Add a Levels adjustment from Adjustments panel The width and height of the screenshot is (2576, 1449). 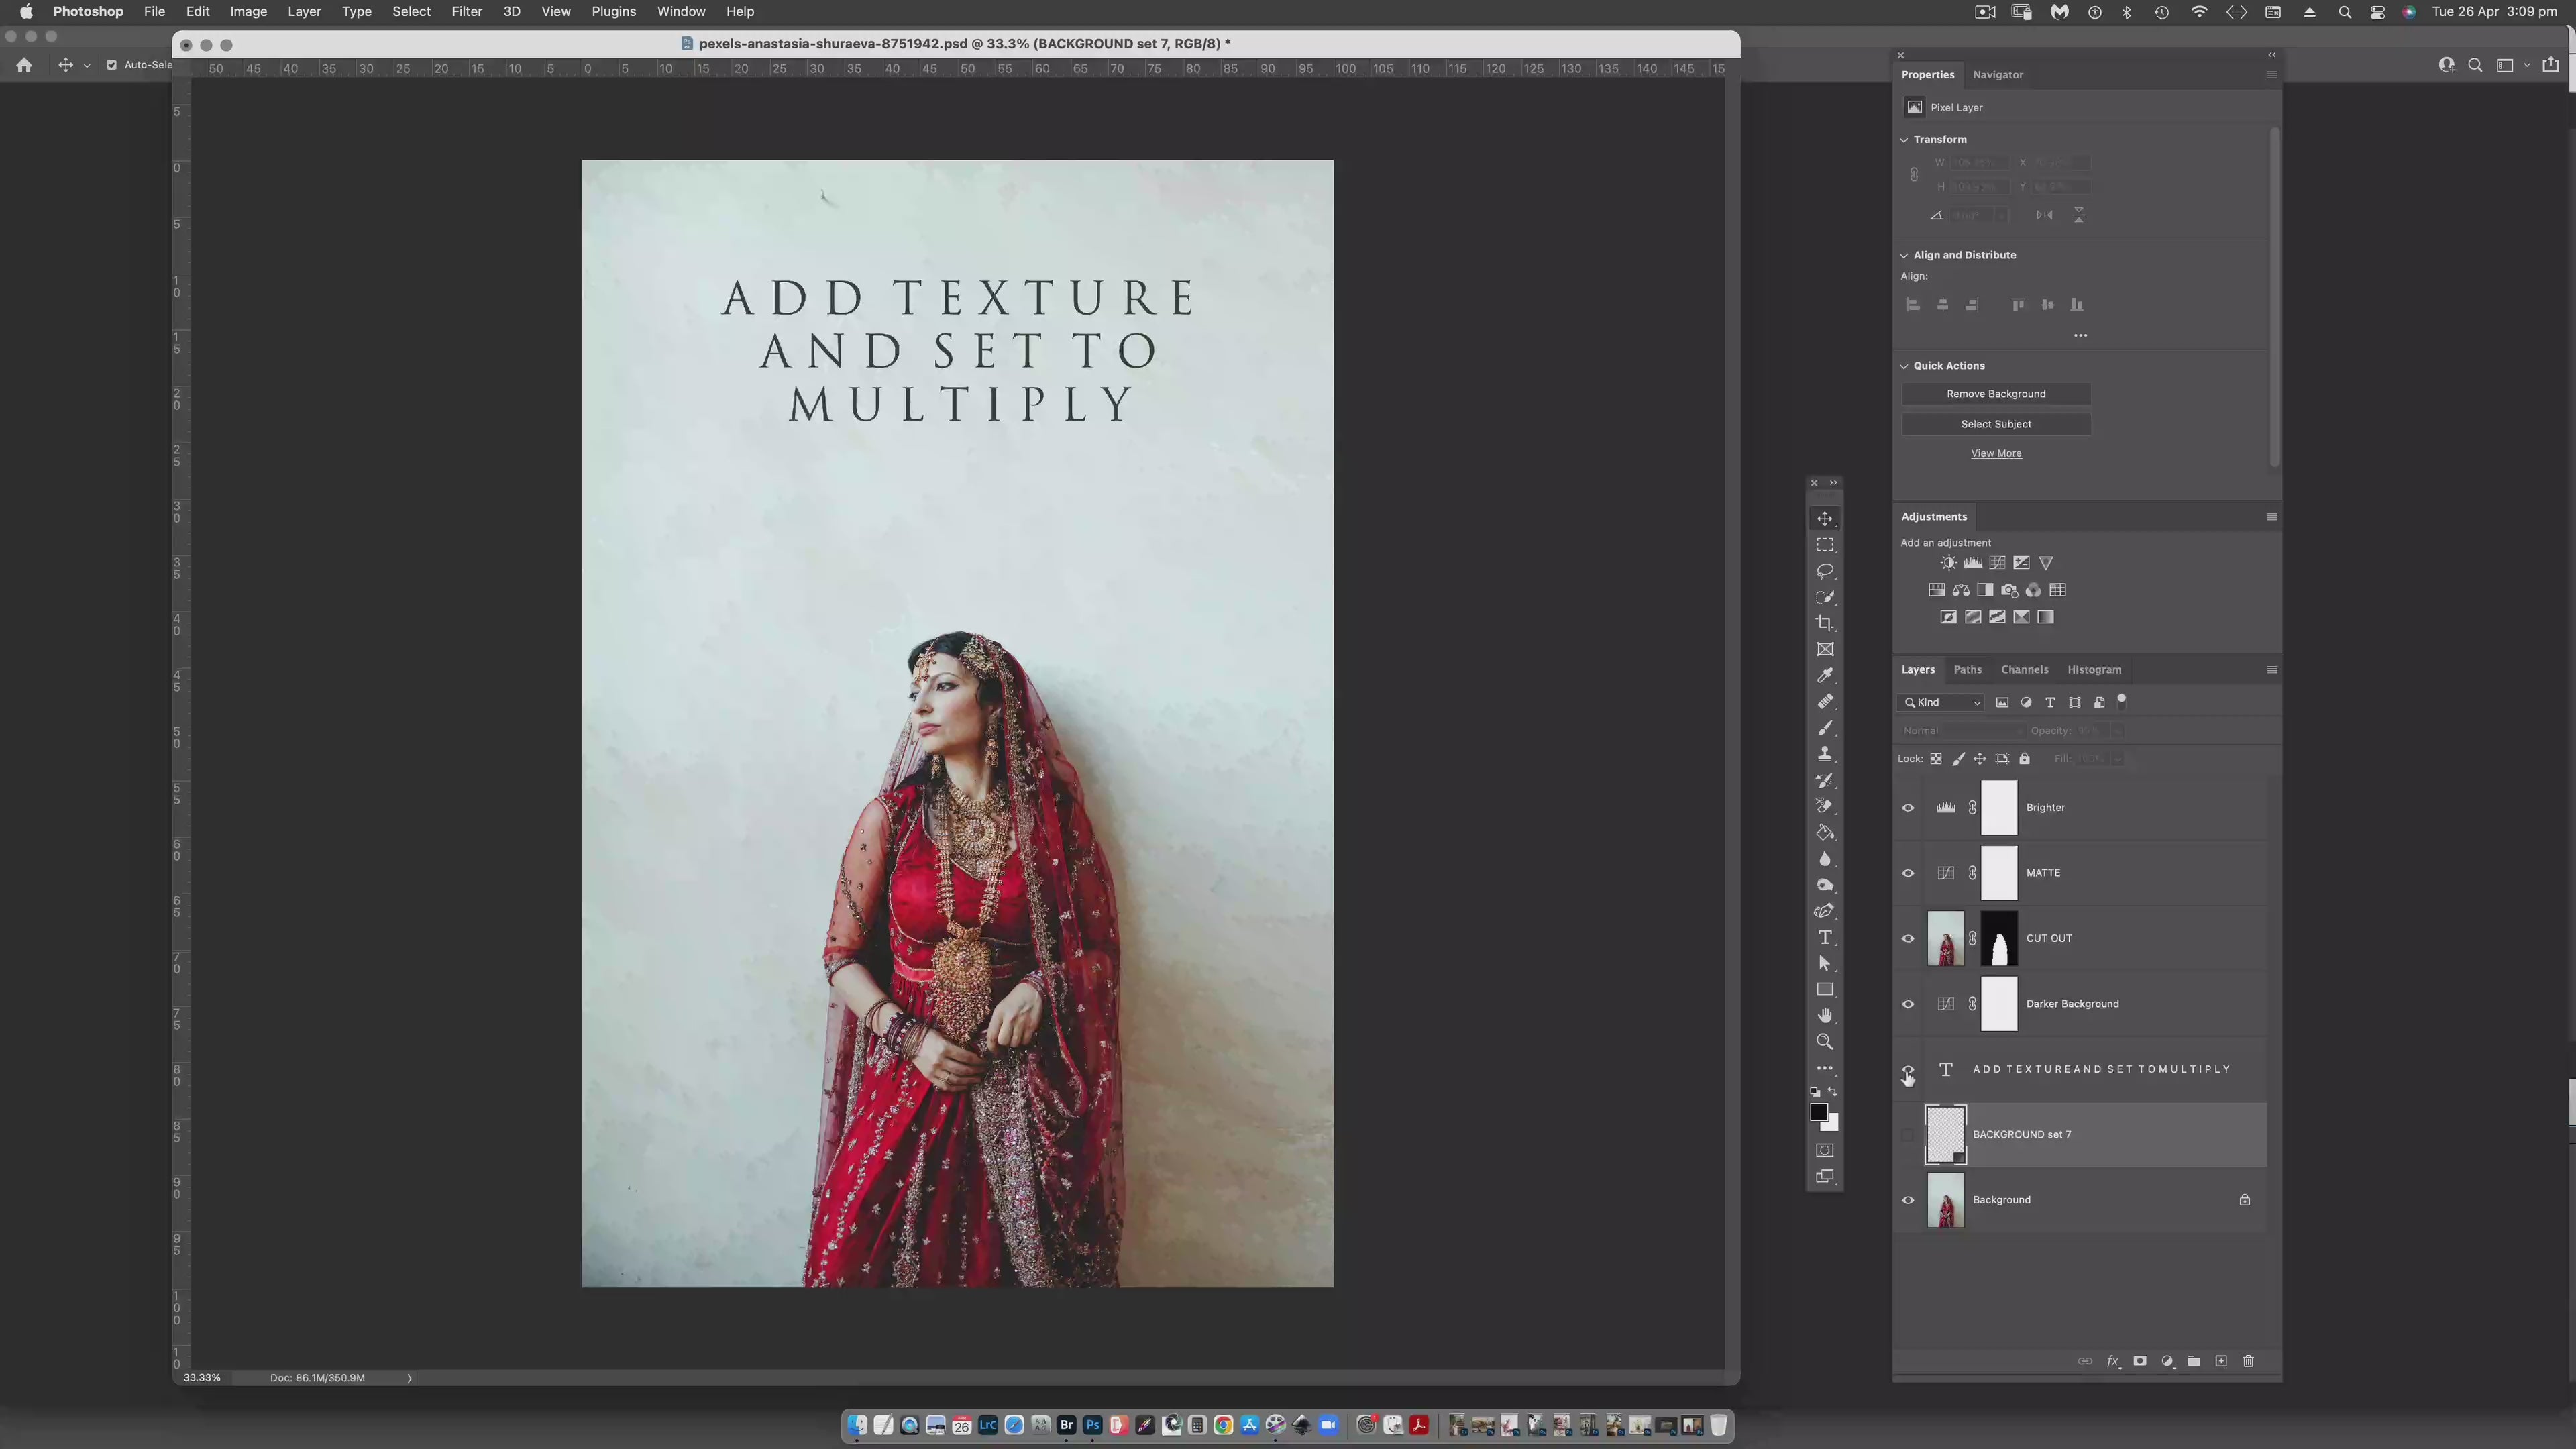click(x=1973, y=563)
